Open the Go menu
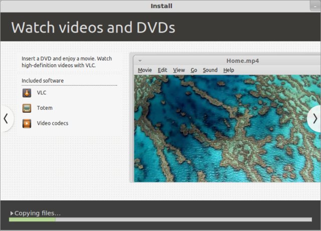Viewport: 321px width, 231px height. [x=194, y=70]
